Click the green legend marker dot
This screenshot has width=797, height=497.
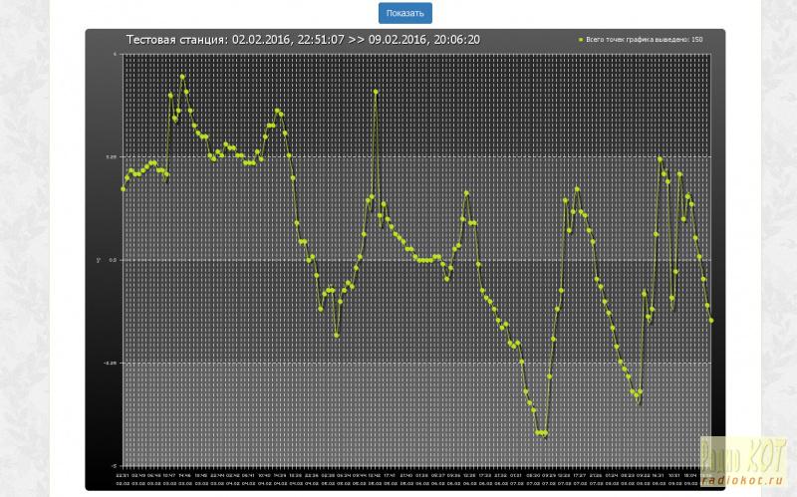[x=580, y=39]
